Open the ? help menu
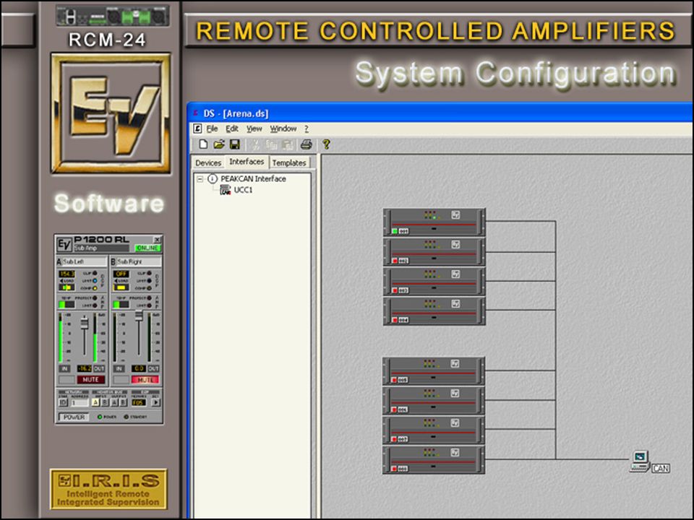Viewport: 694px width, 520px height. pyautogui.click(x=307, y=129)
